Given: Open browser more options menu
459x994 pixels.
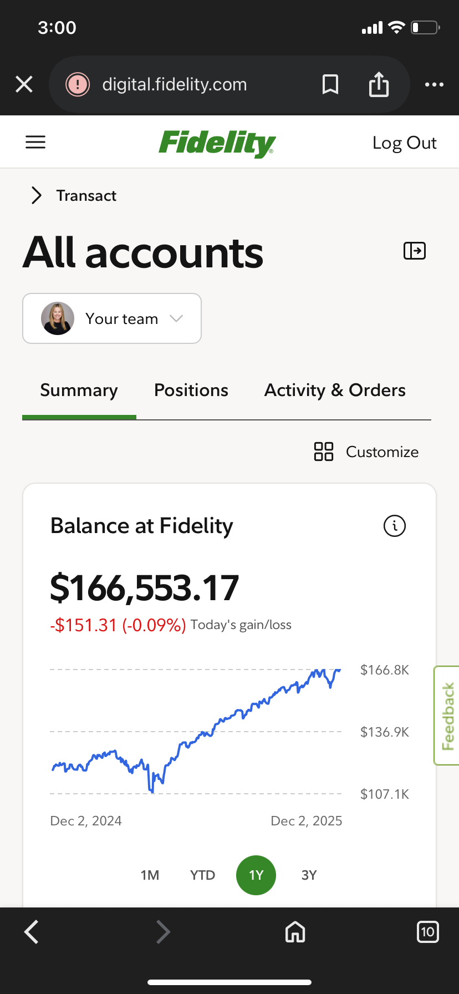Looking at the screenshot, I should 434,84.
